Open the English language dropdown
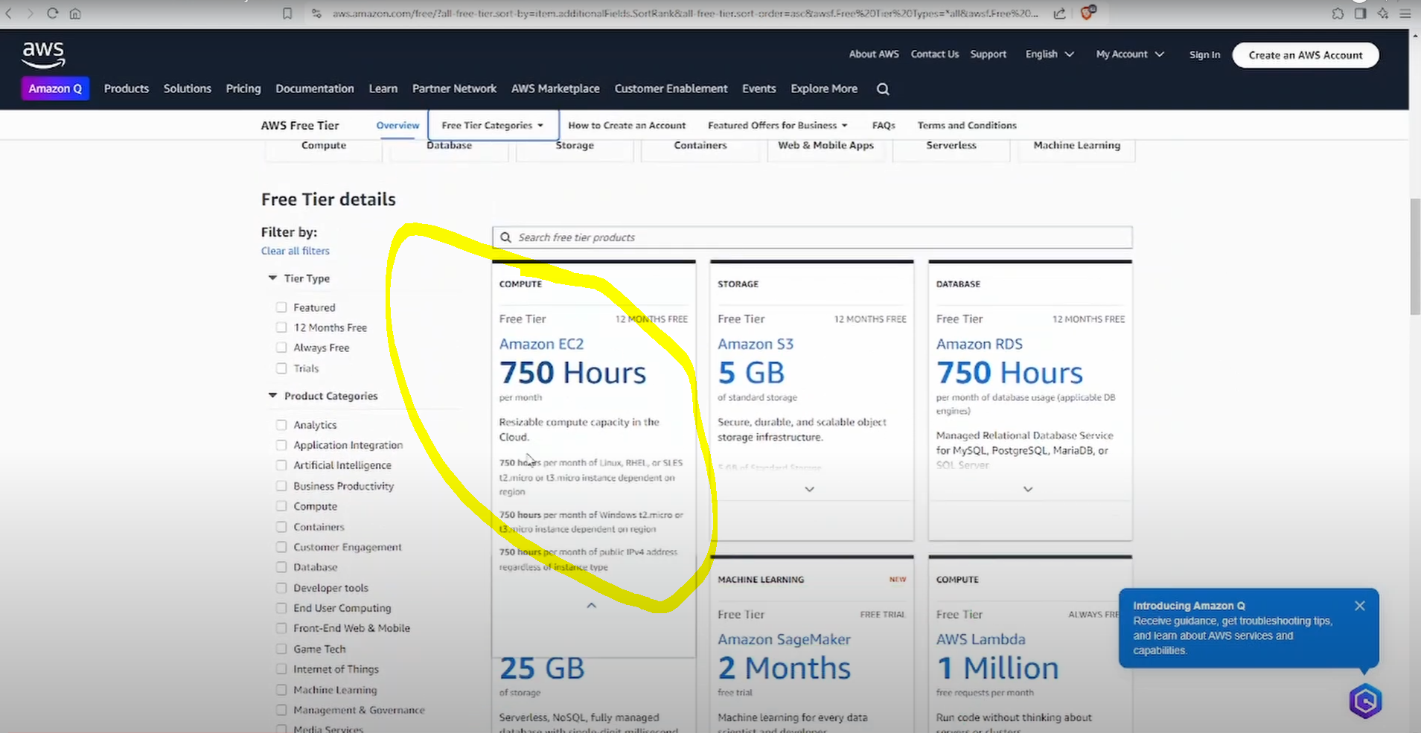Image resolution: width=1421 pixels, height=733 pixels. (x=1050, y=54)
